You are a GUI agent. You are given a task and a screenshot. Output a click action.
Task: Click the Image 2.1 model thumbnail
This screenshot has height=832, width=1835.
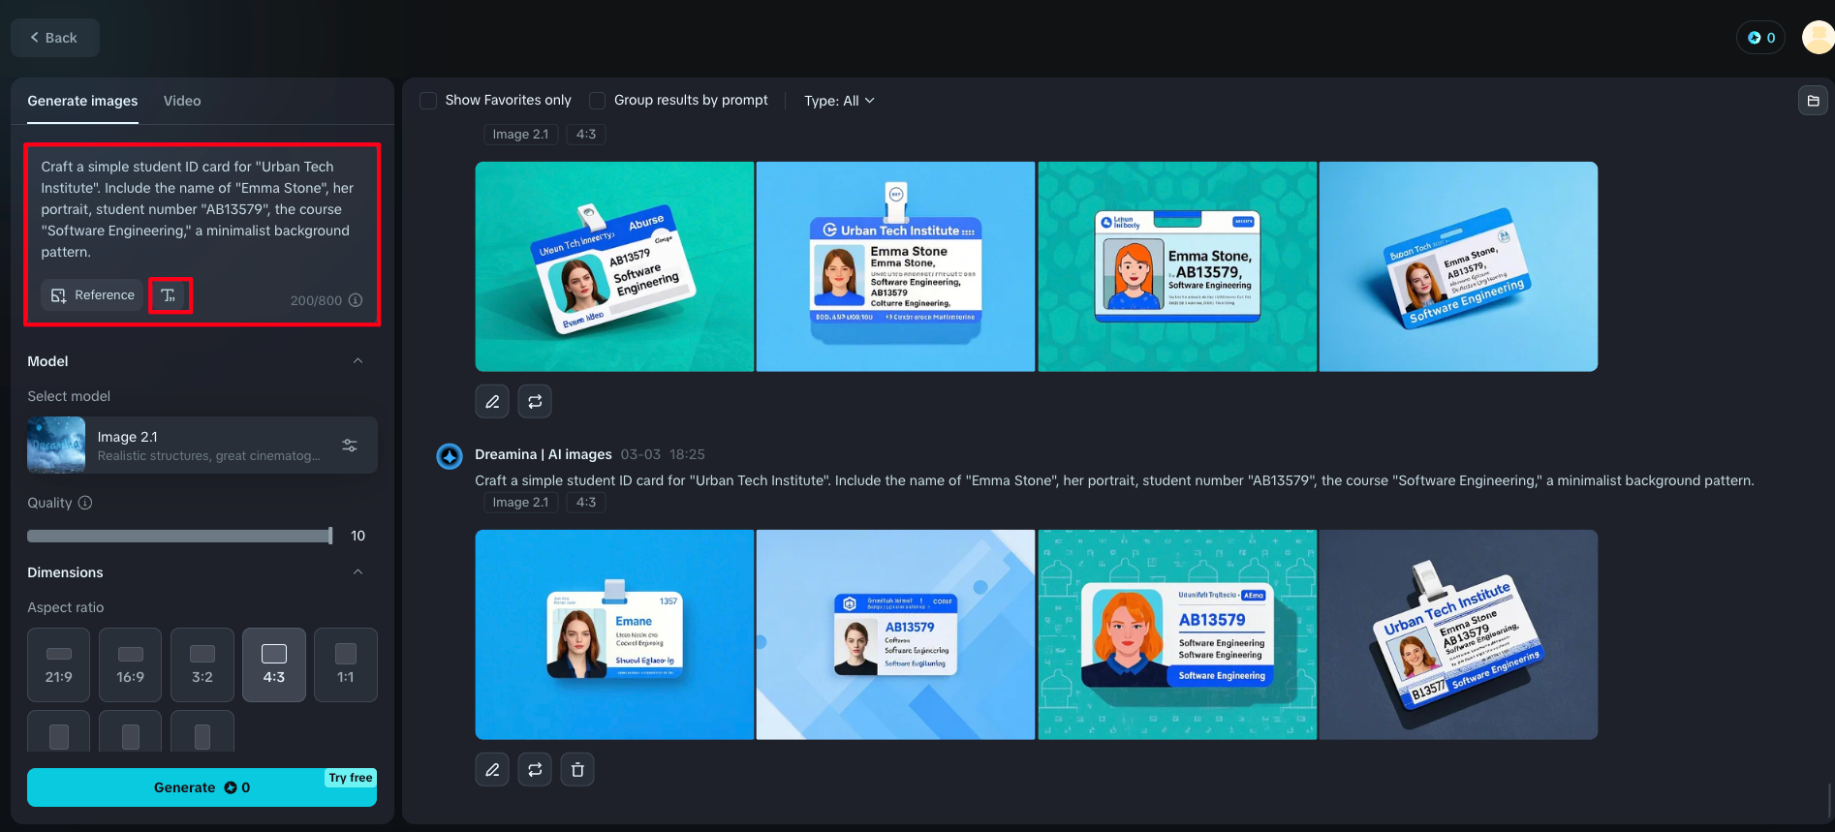click(x=56, y=446)
